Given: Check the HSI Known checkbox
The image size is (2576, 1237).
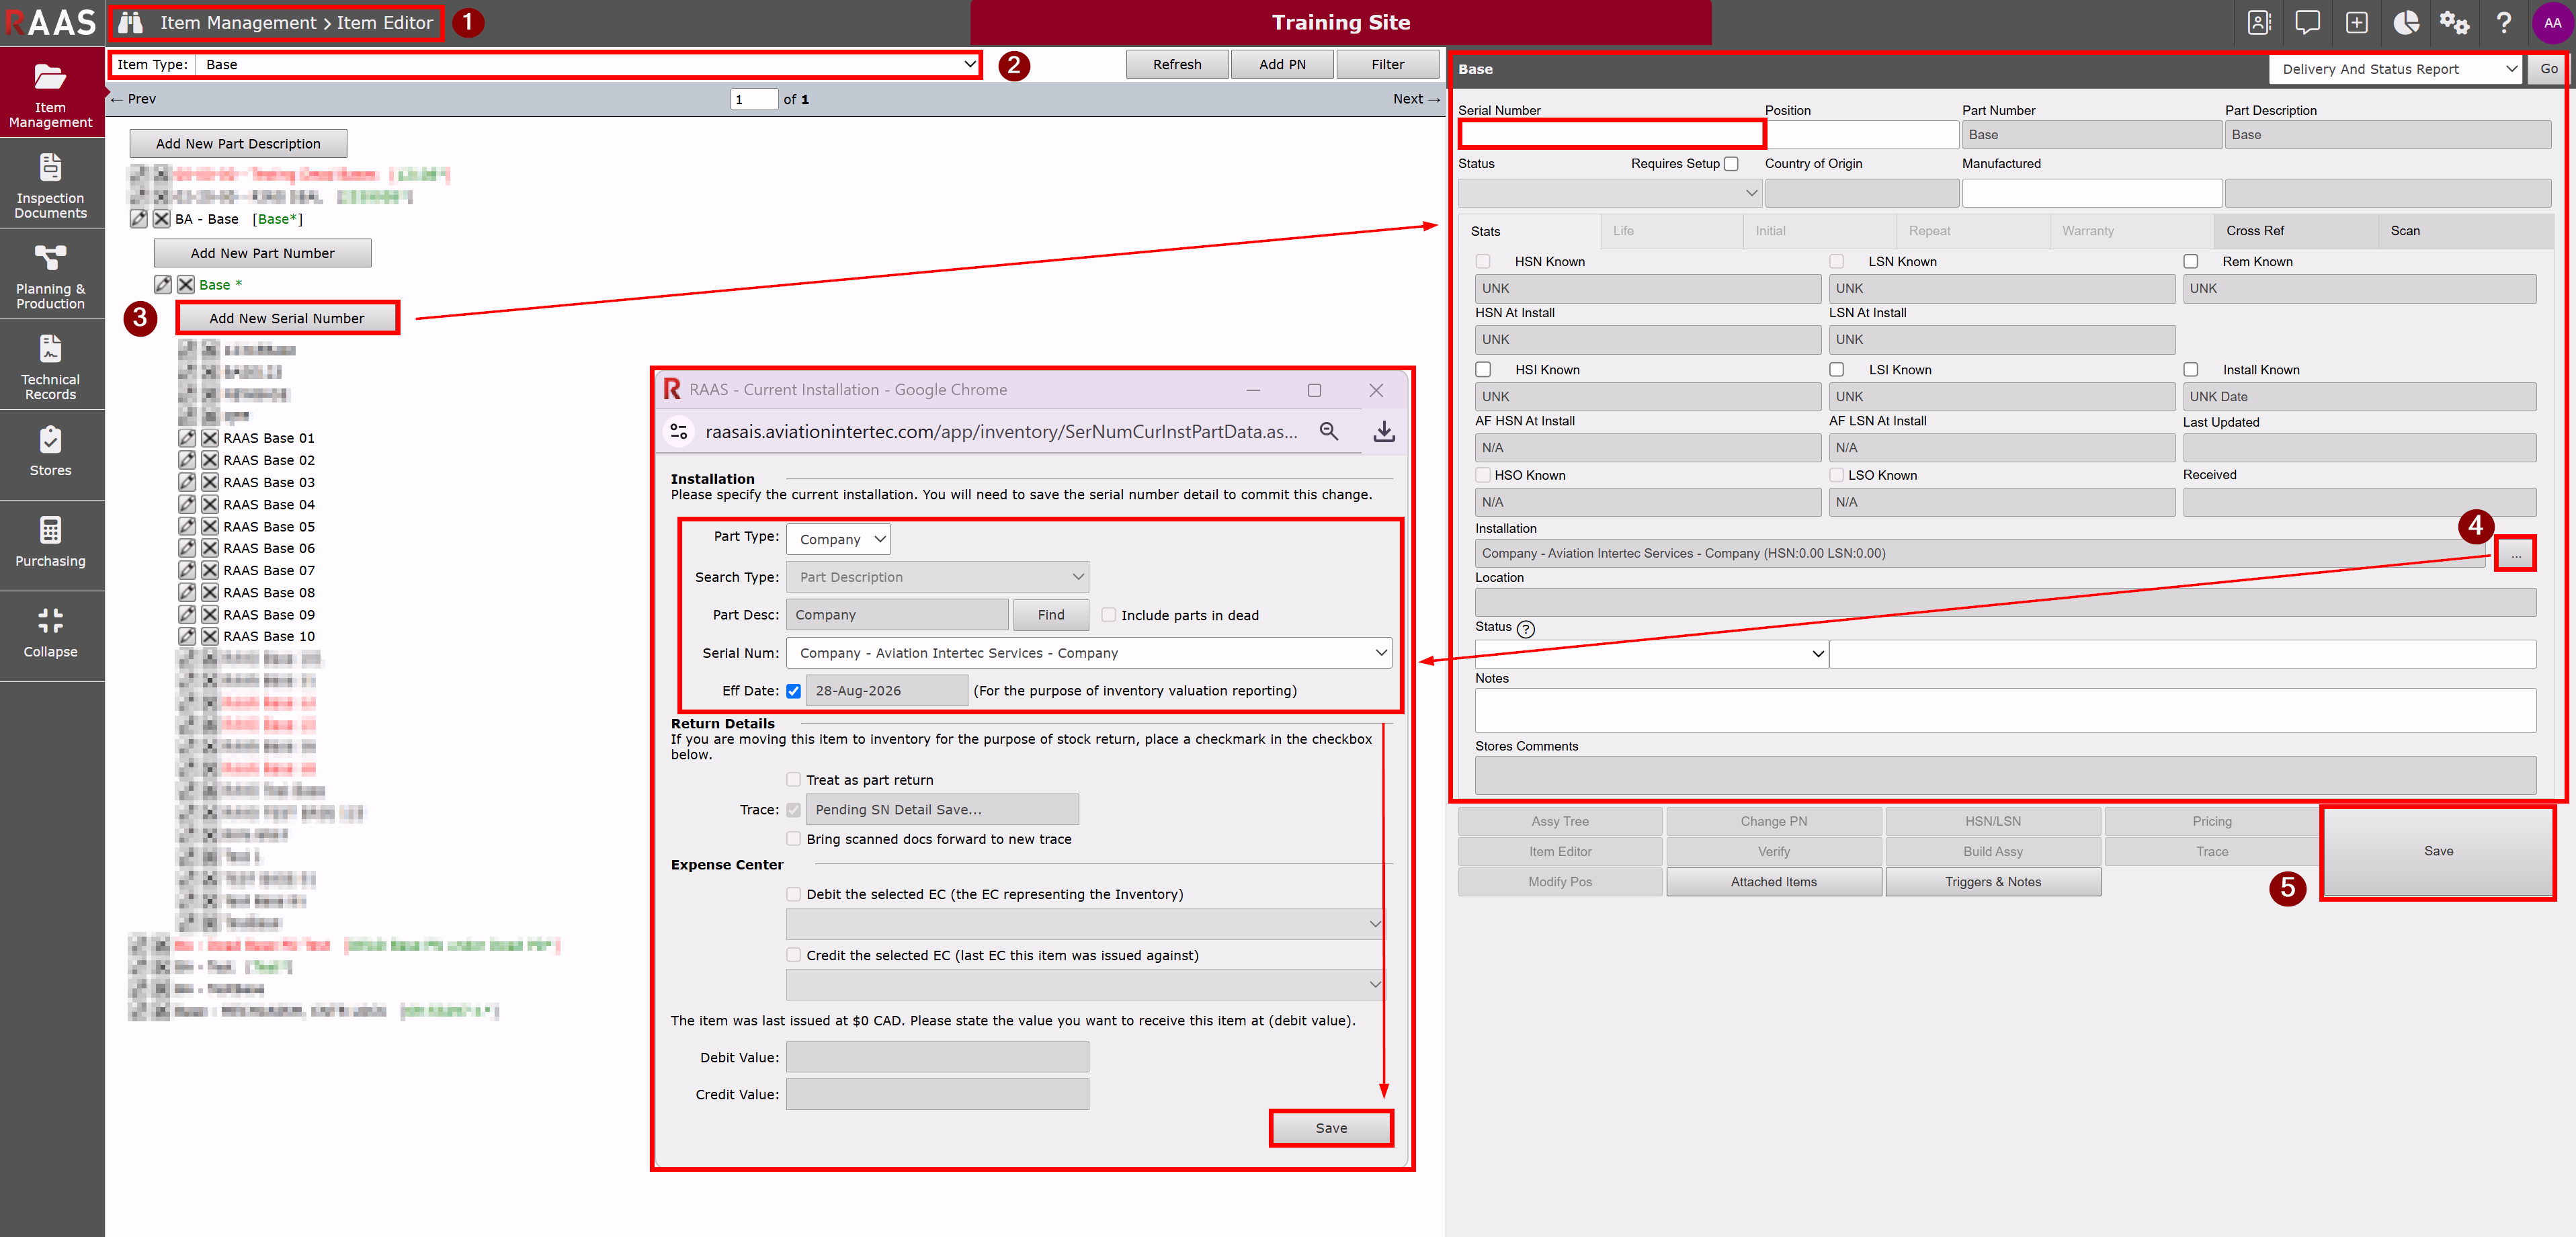Looking at the screenshot, I should tap(1484, 370).
